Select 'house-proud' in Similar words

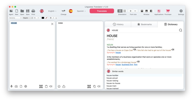point(112,78)
